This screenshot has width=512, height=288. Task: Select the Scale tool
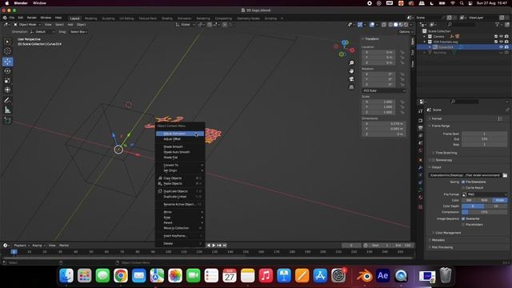click(x=7, y=80)
